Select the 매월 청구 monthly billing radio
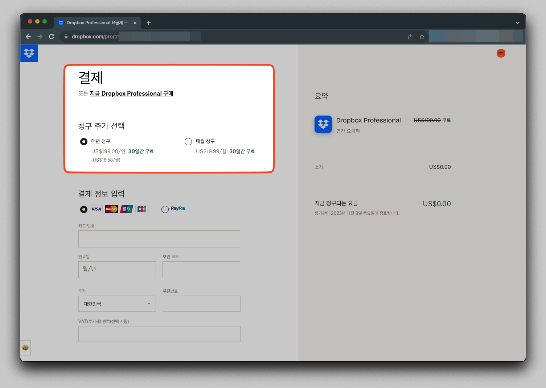This screenshot has width=546, height=388. pyautogui.click(x=188, y=142)
